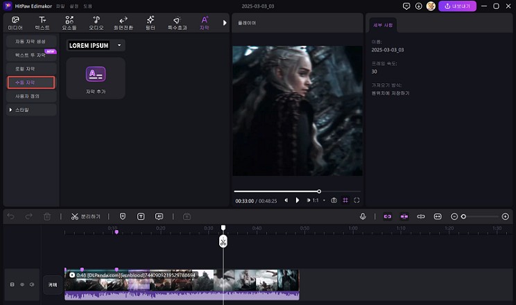This screenshot has width=516, height=305.
Task: Click the 원위치에 저장하기 import mode value
Action: tap(390, 93)
